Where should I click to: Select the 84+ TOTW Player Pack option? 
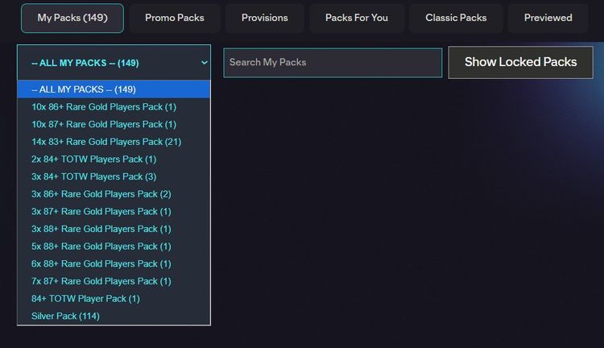pos(85,299)
